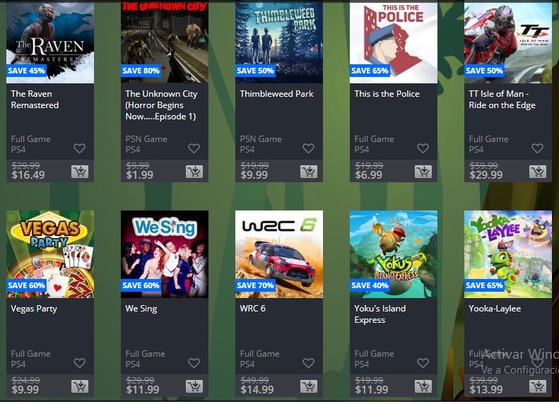Add Vegas Party to cart
This screenshot has height=404, width=559.
pos(80,386)
